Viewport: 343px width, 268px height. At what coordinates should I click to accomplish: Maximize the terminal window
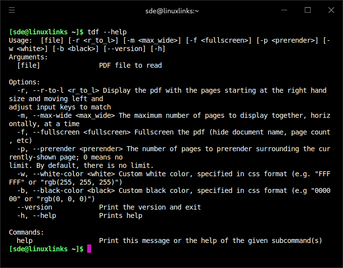tap(308, 10)
